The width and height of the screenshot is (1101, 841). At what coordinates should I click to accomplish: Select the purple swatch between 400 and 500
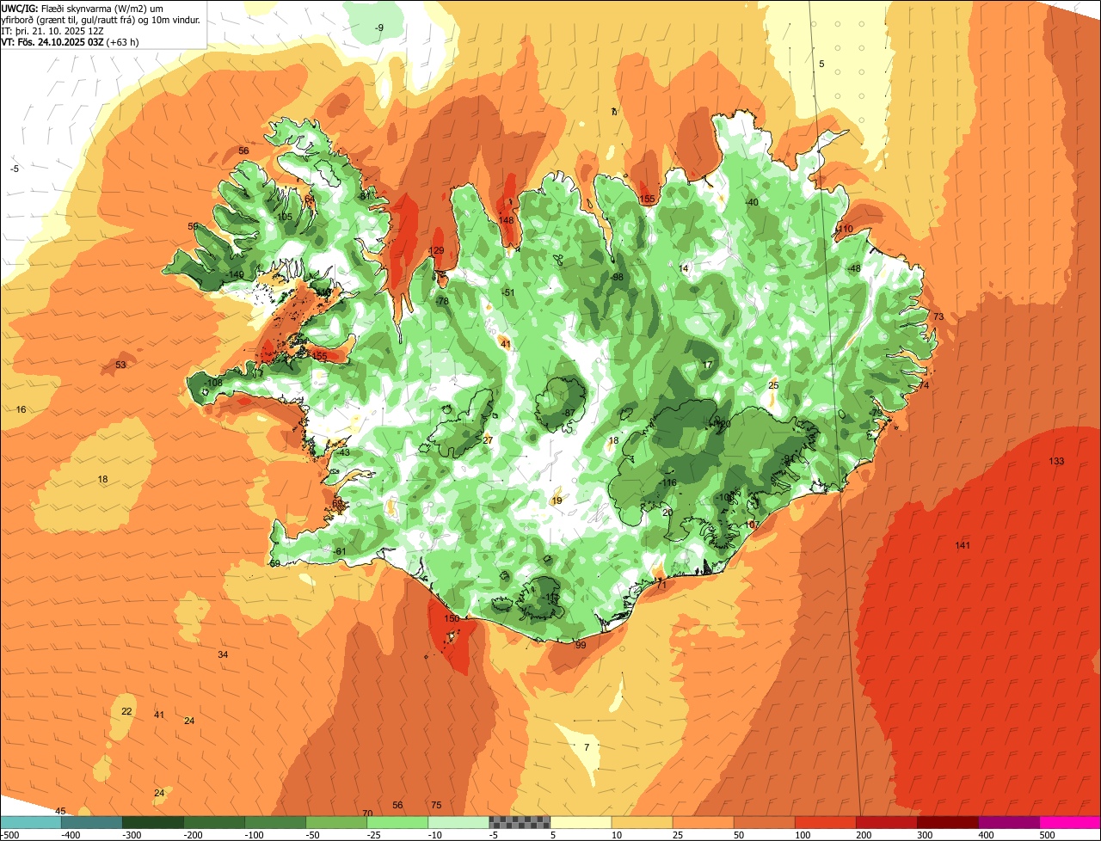[1007, 823]
